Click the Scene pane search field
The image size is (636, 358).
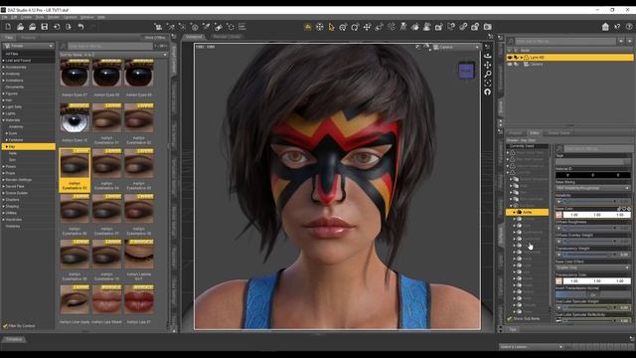tap(565, 41)
